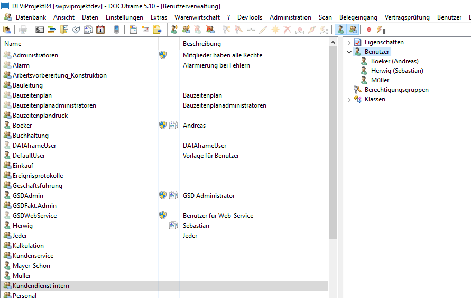Select Müller under Benutzer in tree
This screenshot has width=471, height=298.
pyautogui.click(x=380, y=80)
